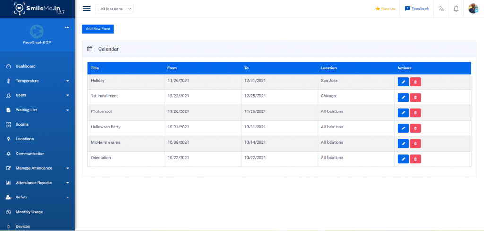Click the calendar icon in panel header
The image size is (484, 231).
click(x=90, y=49)
